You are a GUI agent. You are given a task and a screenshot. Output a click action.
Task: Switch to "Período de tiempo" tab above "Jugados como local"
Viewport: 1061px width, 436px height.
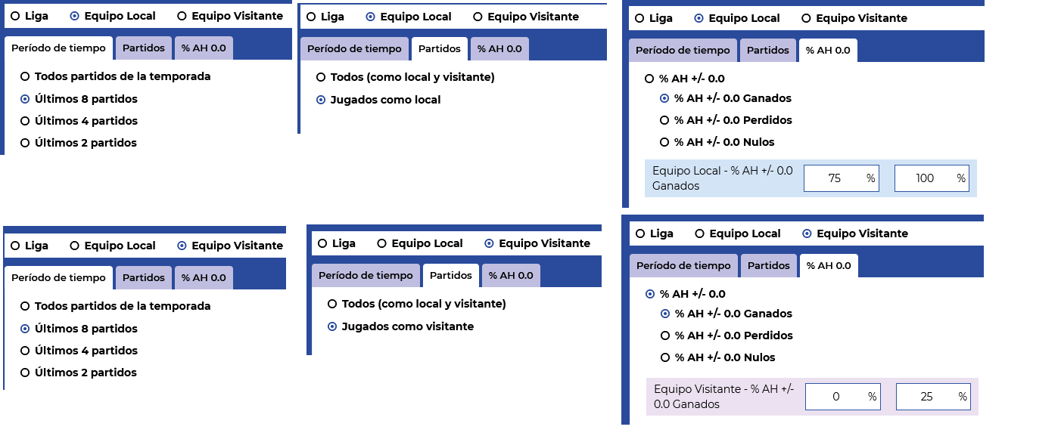click(354, 48)
